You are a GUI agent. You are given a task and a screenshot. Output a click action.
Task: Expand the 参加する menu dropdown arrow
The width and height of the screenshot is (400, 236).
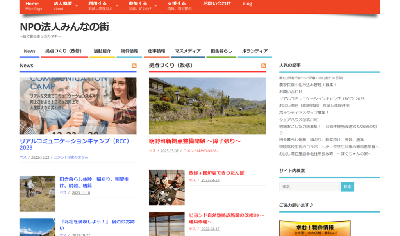point(155,6)
